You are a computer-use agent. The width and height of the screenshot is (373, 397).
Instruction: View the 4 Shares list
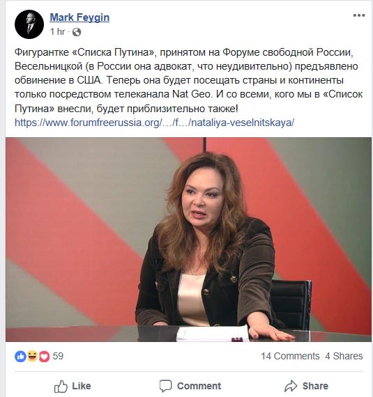[344, 356]
